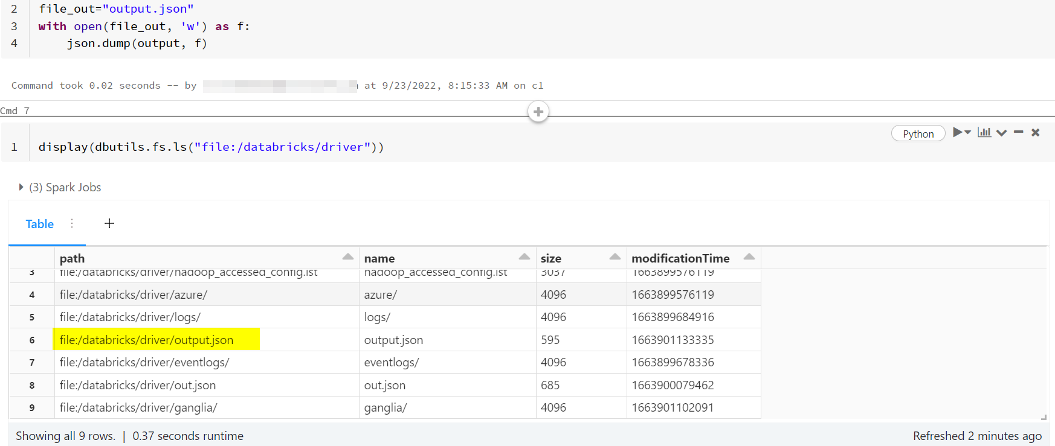Grab the table resize corner handle
Screen dimensions: 1055x446
tap(1044, 417)
